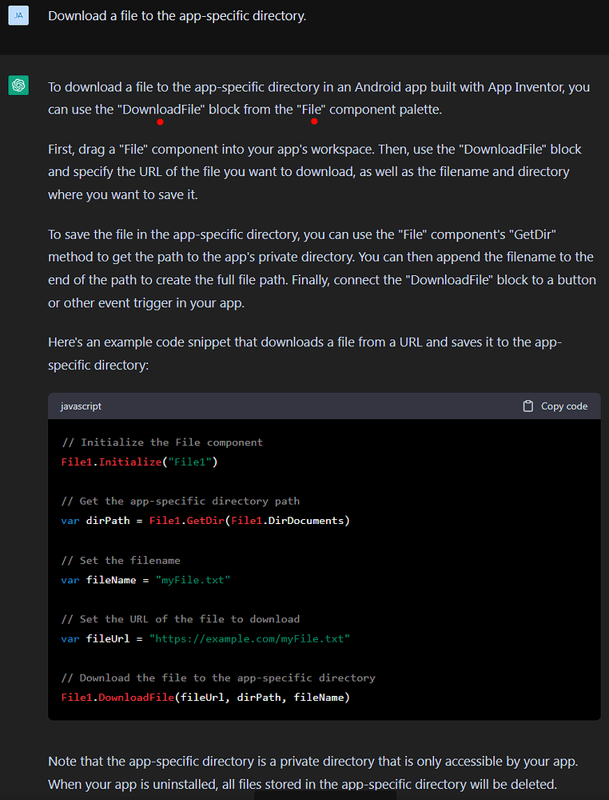Screen dimensions: 609x800
Task: Click the JA user avatar icon
Action: pyautogui.click(x=18, y=15)
